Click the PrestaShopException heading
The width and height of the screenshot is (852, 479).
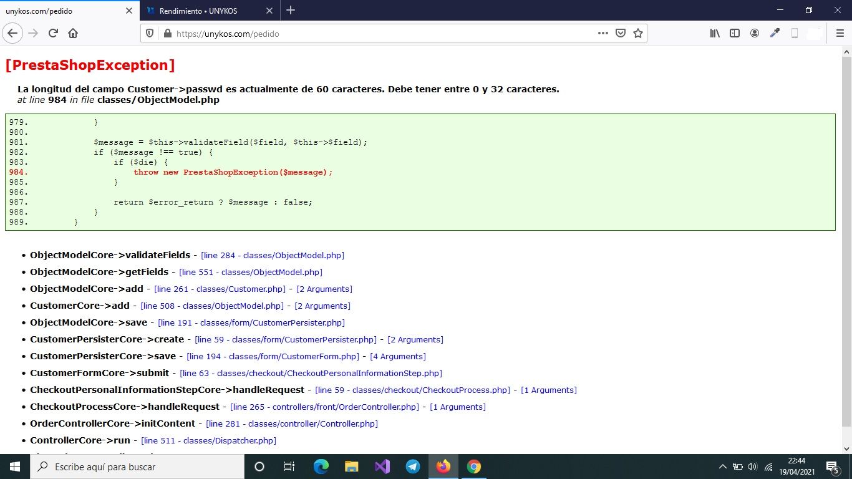coord(90,65)
